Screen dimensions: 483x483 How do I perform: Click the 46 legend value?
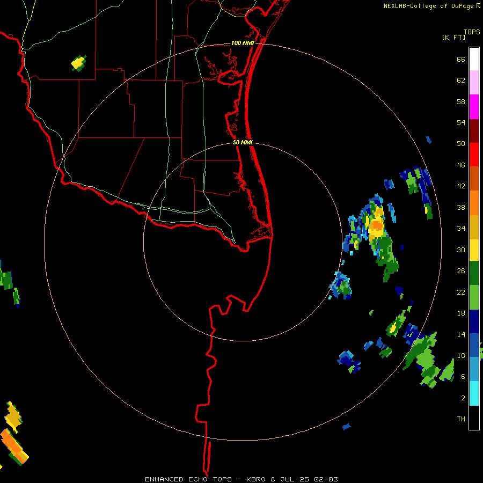click(461, 165)
